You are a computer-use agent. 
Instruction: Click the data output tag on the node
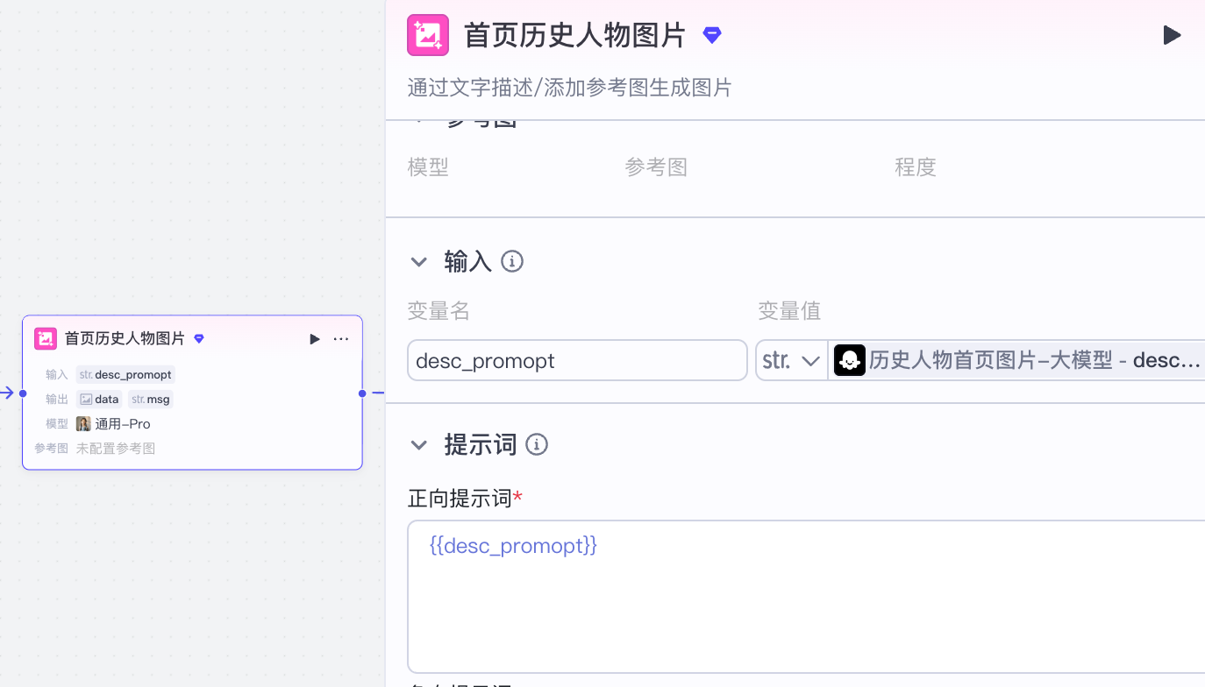click(x=99, y=400)
